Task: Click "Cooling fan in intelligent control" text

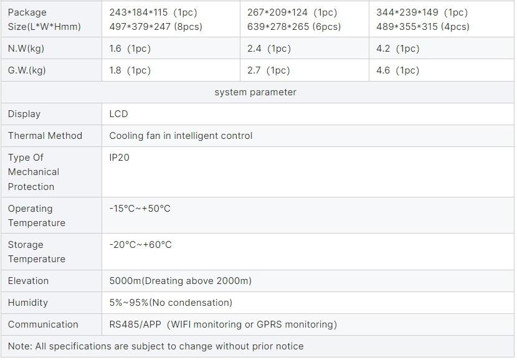Action: 181,136
